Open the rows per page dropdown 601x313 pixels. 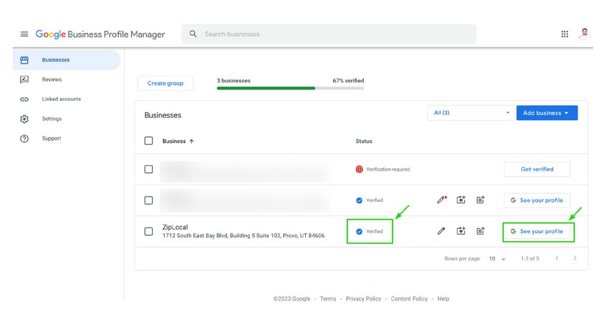coord(497,259)
